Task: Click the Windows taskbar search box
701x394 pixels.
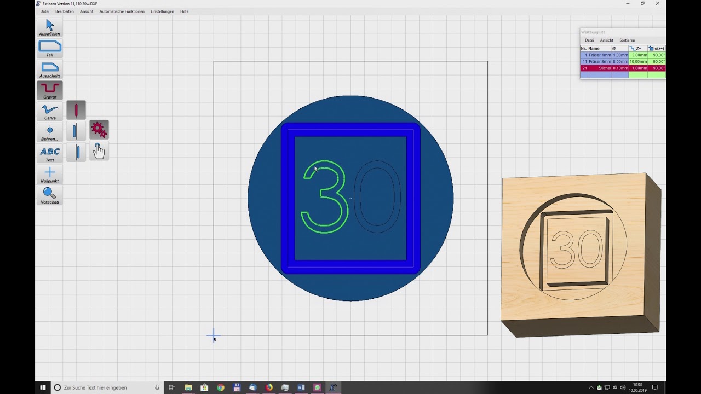Action: pyautogui.click(x=107, y=387)
